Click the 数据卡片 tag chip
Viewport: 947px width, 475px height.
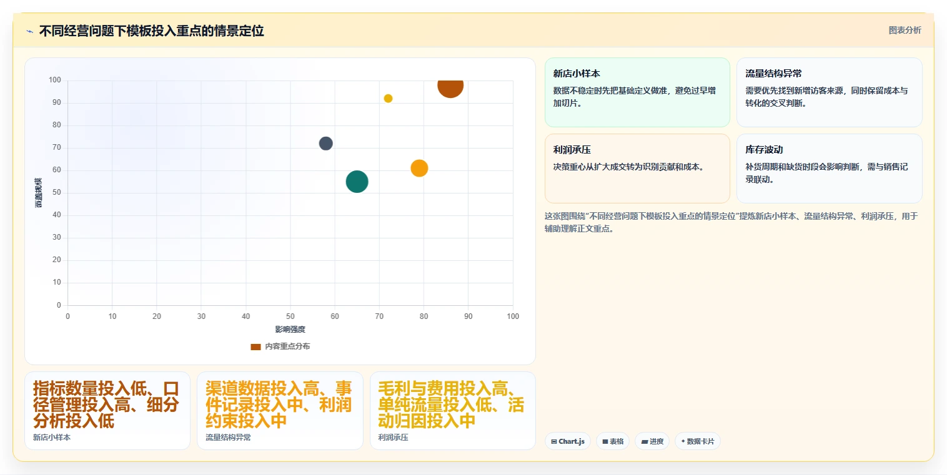pos(697,441)
